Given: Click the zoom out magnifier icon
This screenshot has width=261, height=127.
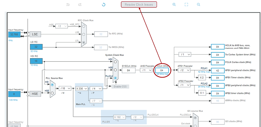Looking at the screenshot, I should click(198, 4).
